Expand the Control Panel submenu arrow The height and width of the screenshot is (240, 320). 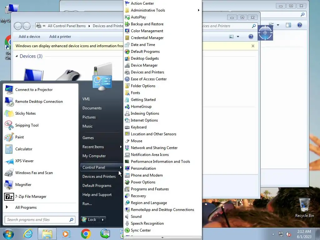tap(121, 167)
